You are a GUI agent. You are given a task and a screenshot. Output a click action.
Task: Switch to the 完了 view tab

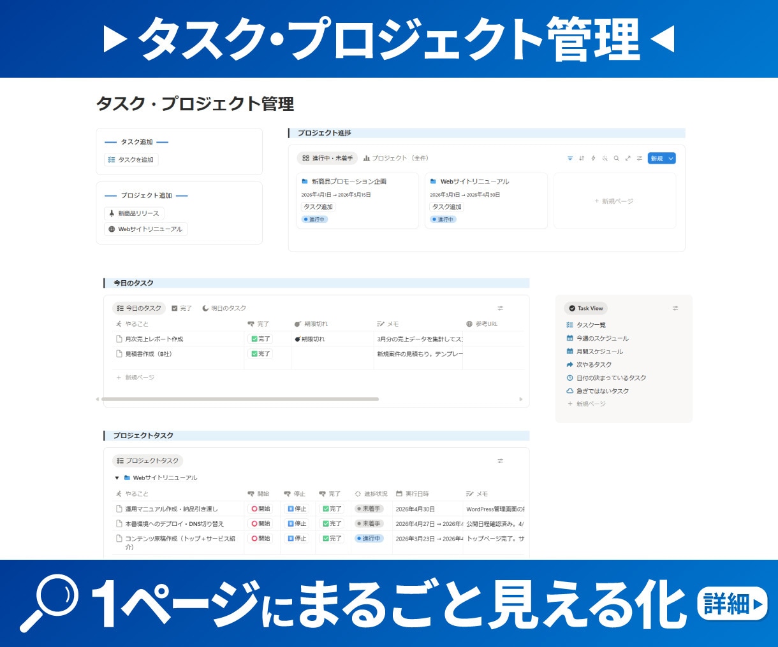(182, 308)
